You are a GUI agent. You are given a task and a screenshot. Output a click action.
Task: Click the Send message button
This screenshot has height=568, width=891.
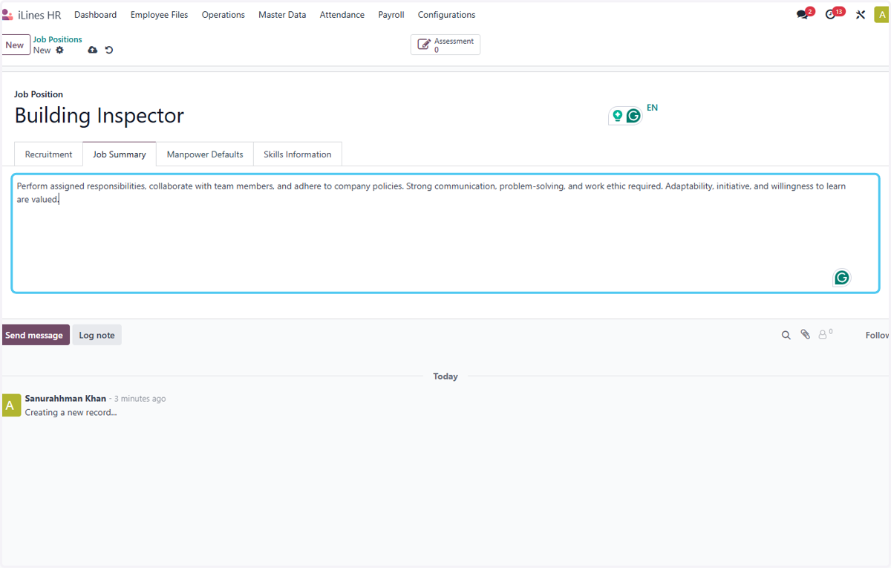point(35,335)
